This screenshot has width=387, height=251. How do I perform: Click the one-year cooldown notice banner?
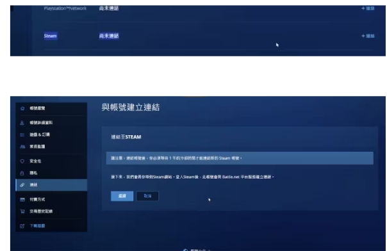[x=240, y=158]
